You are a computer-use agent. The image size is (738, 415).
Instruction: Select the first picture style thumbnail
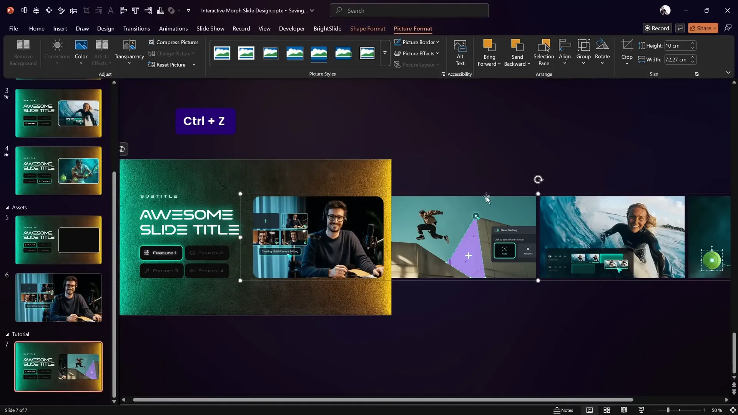222,53
